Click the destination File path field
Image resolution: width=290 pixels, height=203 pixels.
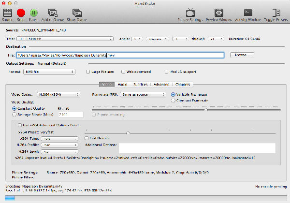point(120,55)
